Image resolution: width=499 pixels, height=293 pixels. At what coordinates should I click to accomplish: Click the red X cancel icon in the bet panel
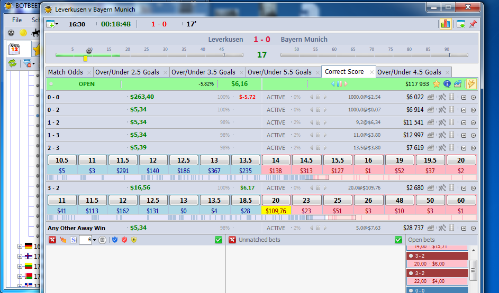[52, 240]
